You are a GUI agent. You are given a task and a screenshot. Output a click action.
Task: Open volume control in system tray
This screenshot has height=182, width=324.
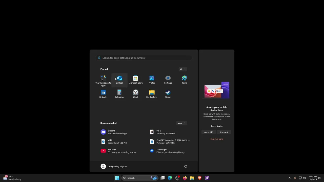[x=305, y=178]
